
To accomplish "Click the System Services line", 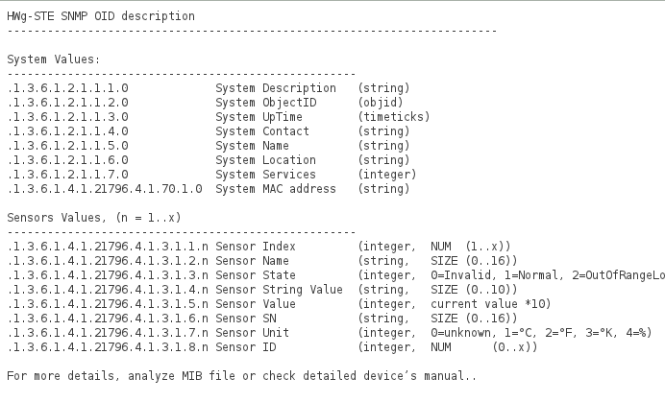I will click(265, 175).
